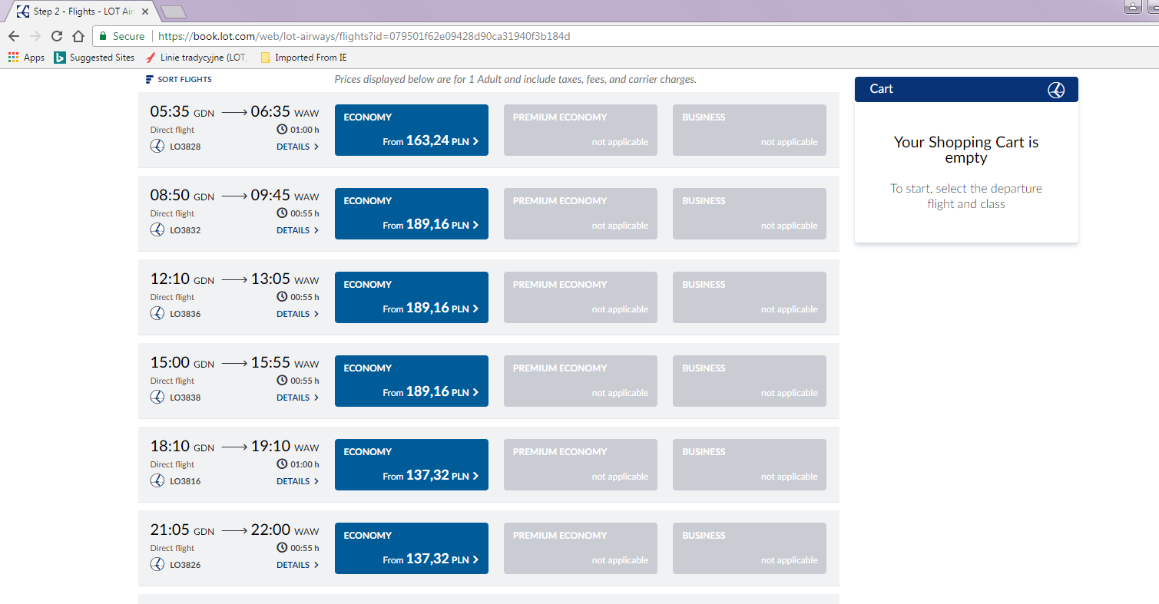Click the LOT logo beside flight LO3836

pyautogui.click(x=157, y=313)
